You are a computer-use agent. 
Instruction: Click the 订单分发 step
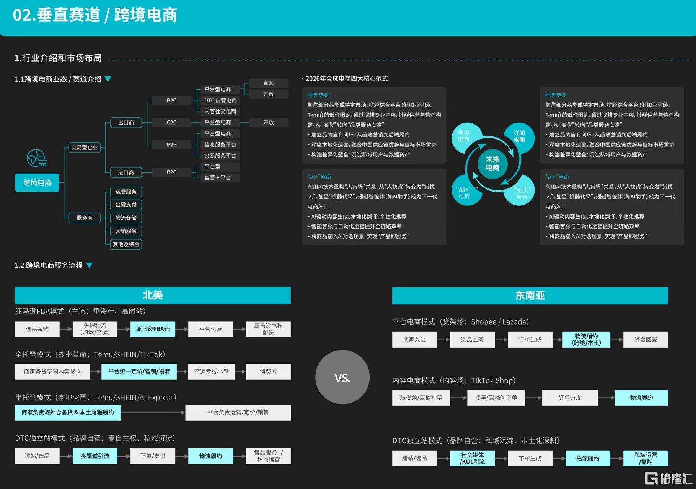(570, 398)
